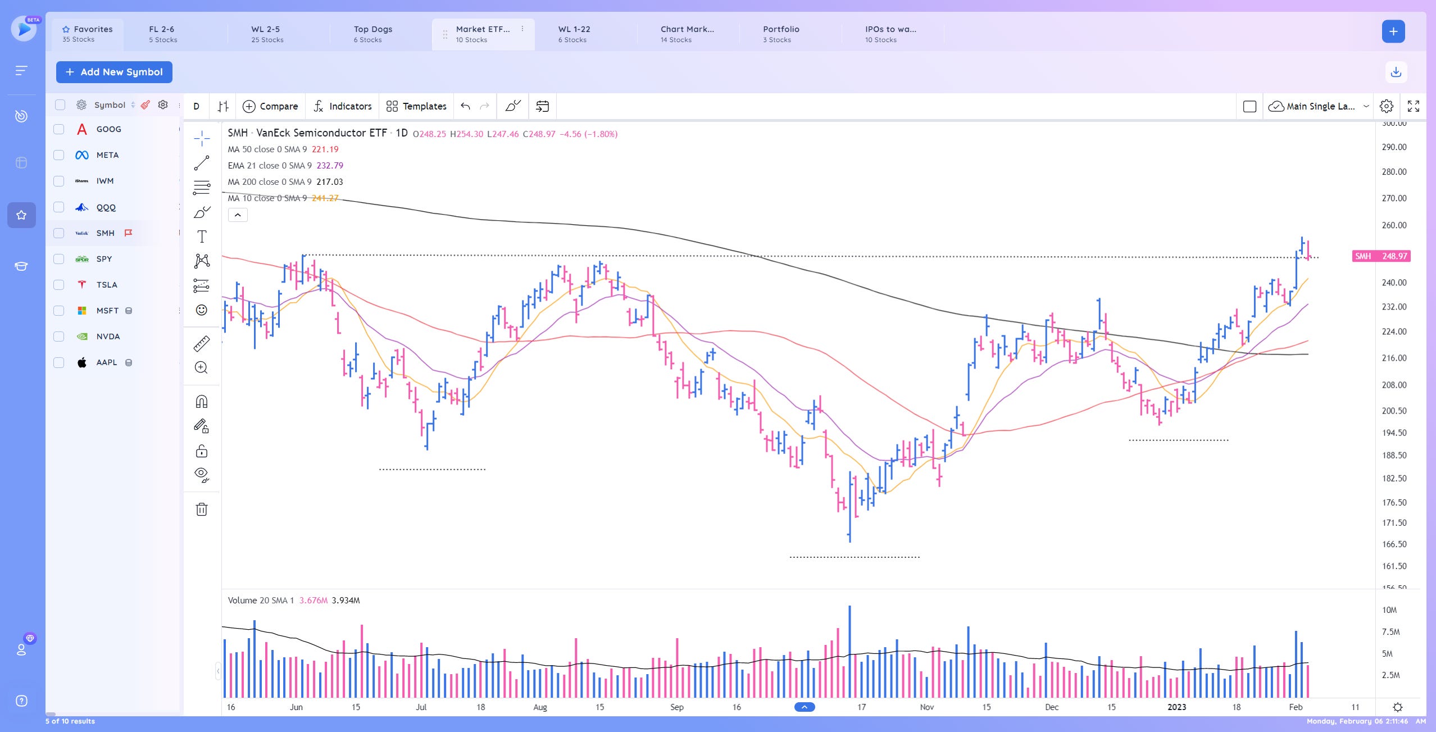Remove drawings with the trash icon

coord(202,510)
